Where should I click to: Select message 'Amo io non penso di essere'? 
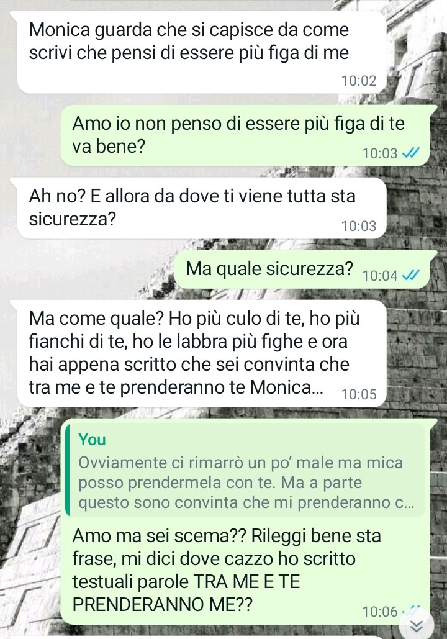click(x=245, y=135)
